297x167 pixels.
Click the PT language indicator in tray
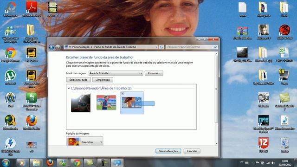[x=242, y=162]
